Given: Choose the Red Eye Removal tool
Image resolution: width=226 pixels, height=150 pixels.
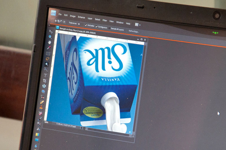Looking at the screenshot, I should pos(42,97).
